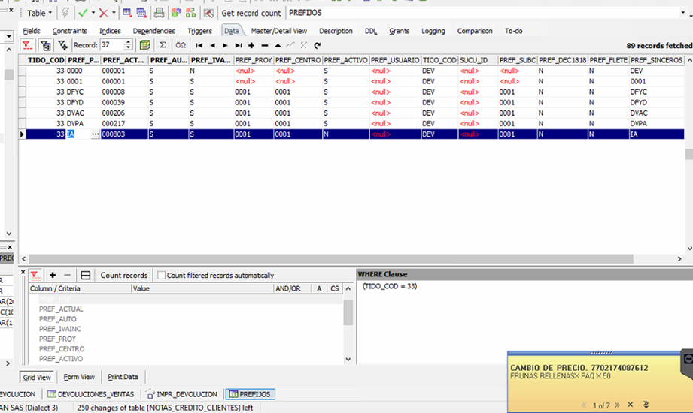Roll back transaction with the red X
Image resolution: width=693 pixels, height=413 pixels.
[x=103, y=13]
